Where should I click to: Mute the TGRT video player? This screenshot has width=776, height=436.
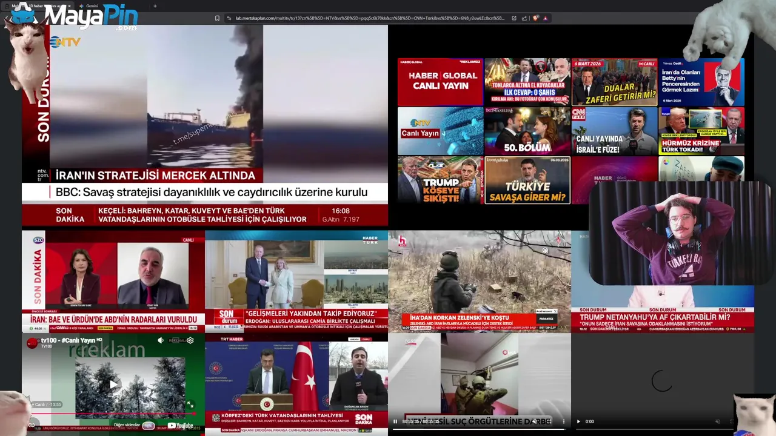pos(534,421)
